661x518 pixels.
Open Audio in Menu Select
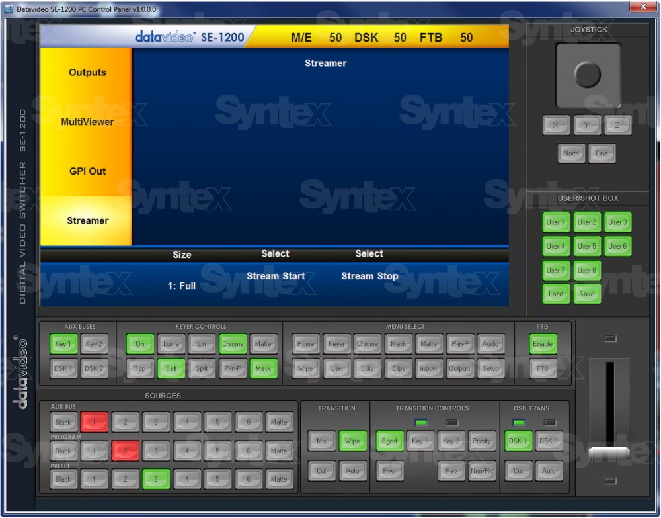point(490,344)
